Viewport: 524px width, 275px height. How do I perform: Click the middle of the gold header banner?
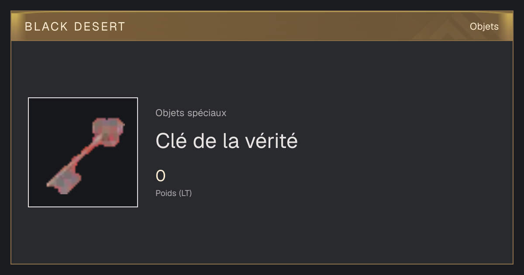pos(262,26)
